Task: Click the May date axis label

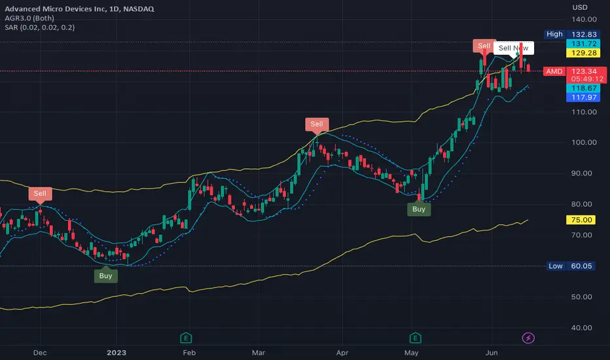Action: click(411, 353)
